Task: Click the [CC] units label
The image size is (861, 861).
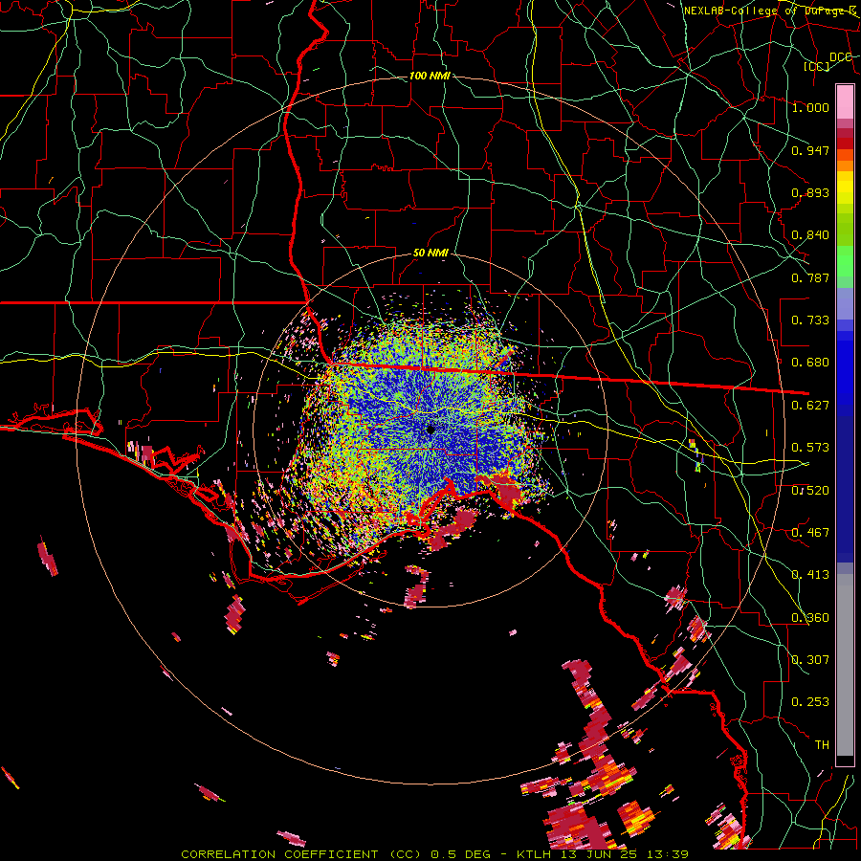Action: coord(817,66)
